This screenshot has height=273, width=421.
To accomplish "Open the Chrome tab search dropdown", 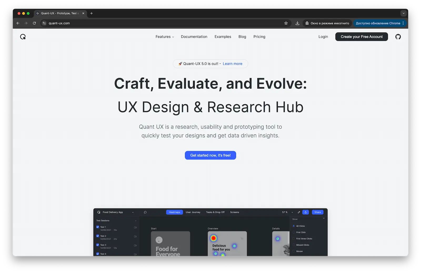I will coord(403,13).
